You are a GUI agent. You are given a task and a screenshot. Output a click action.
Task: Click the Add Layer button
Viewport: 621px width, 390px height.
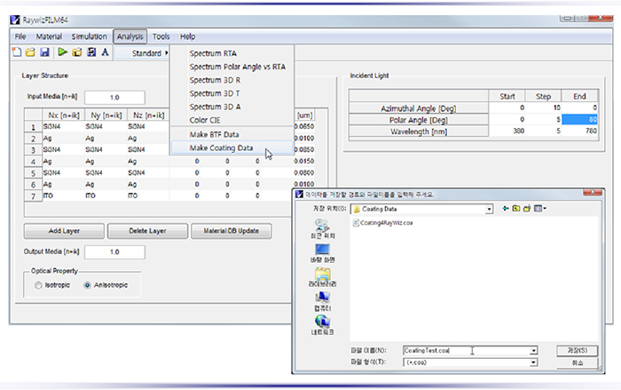(x=62, y=231)
